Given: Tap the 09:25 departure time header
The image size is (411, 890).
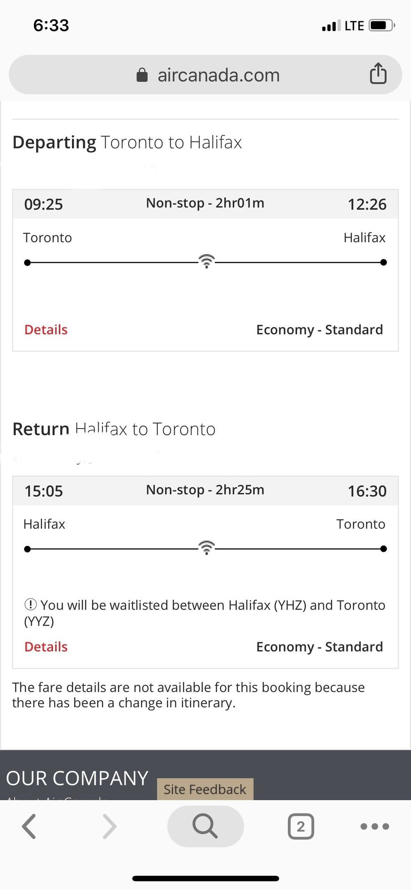Looking at the screenshot, I should tap(44, 205).
